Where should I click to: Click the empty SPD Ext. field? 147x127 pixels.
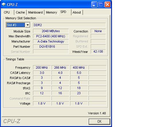[x=98, y=47]
